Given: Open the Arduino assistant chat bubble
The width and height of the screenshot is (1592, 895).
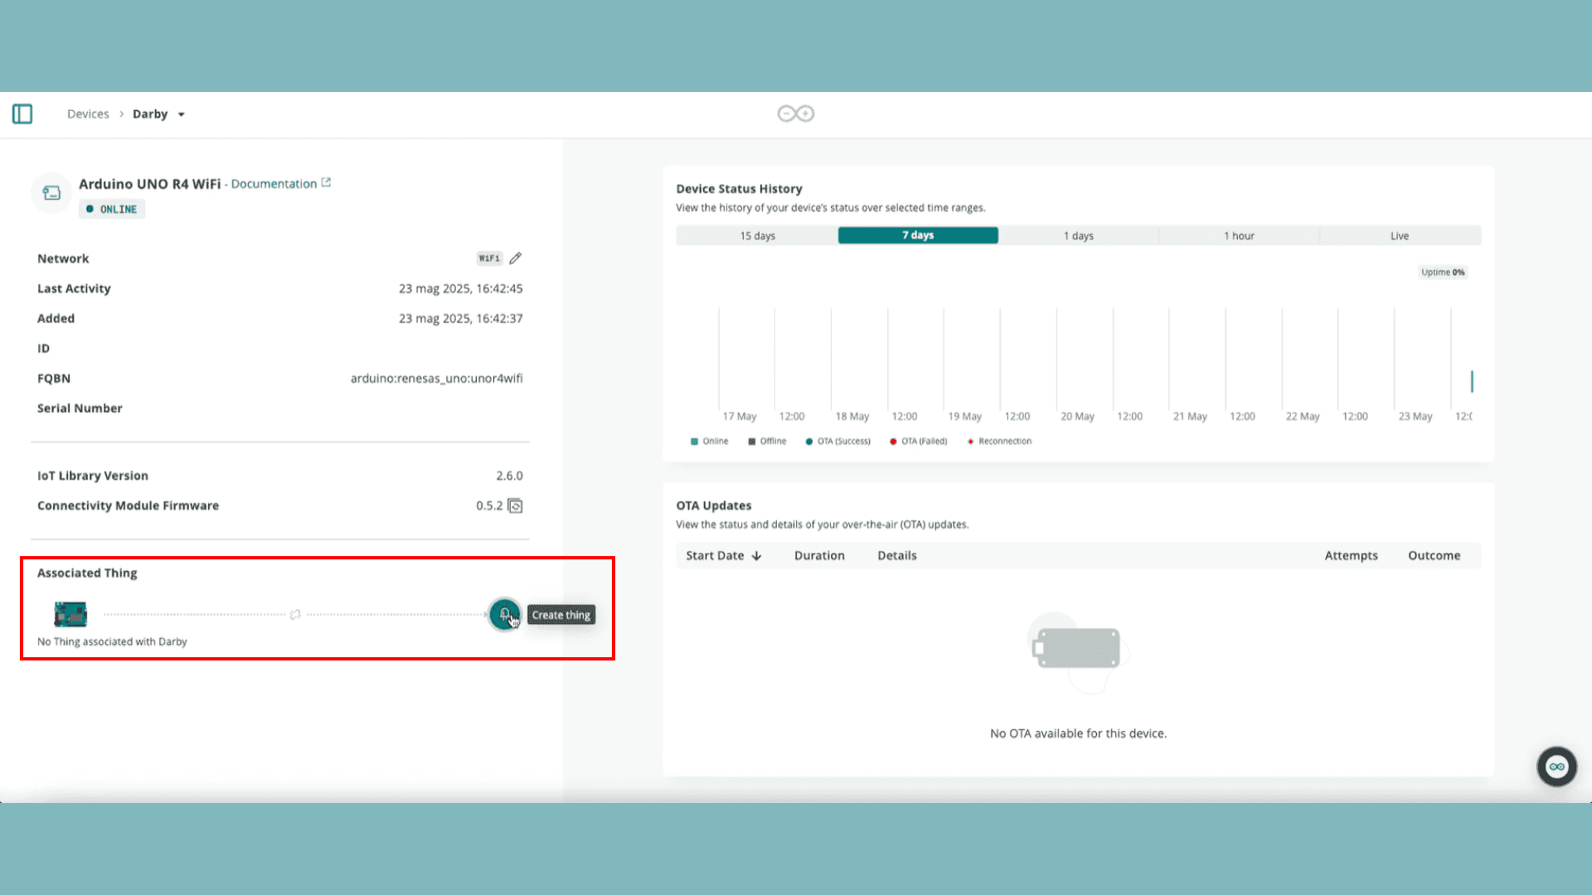Looking at the screenshot, I should coord(1556,767).
